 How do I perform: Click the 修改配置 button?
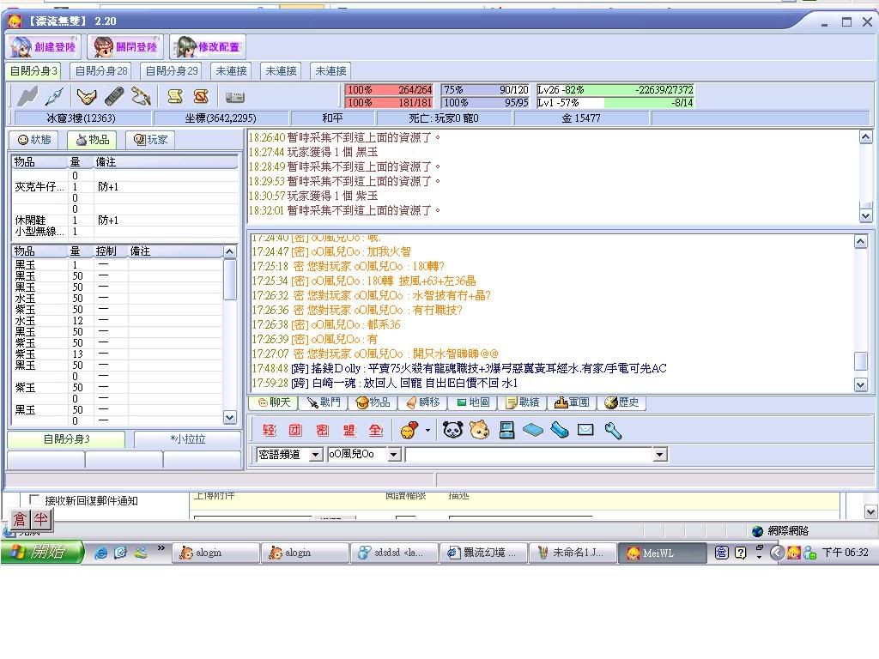point(209,46)
